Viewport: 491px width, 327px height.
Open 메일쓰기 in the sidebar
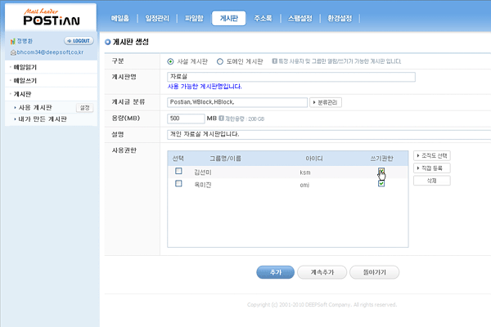pos(25,81)
